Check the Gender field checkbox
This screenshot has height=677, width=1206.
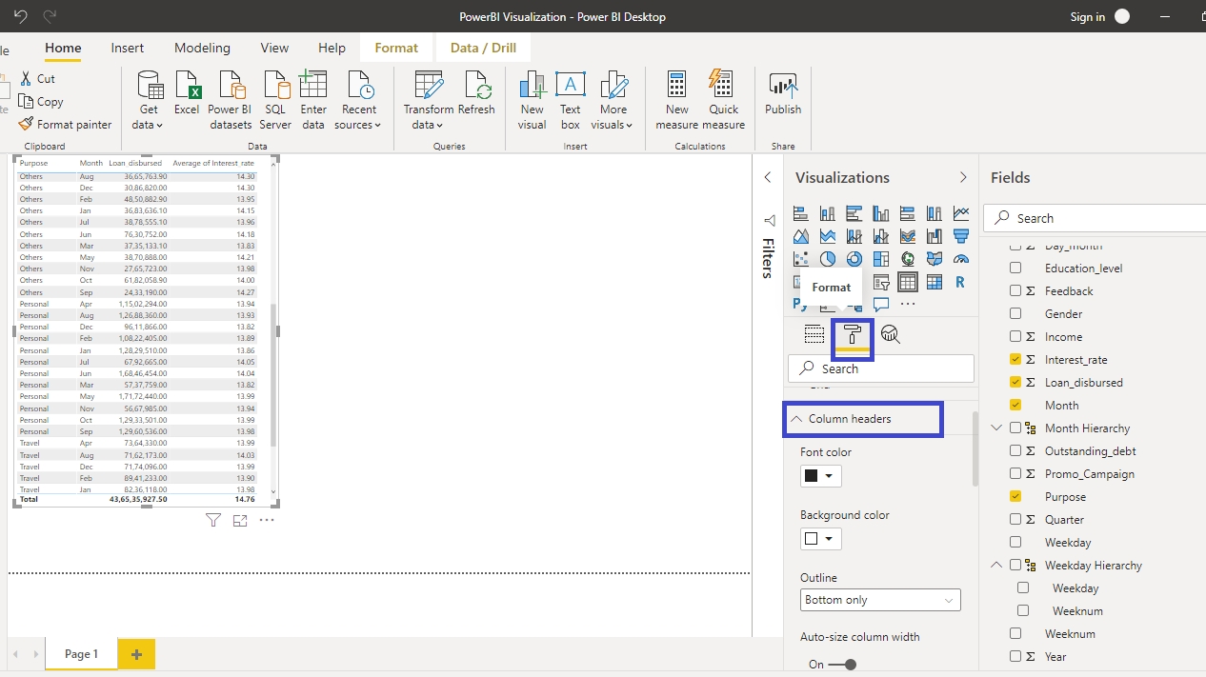[1015, 314]
